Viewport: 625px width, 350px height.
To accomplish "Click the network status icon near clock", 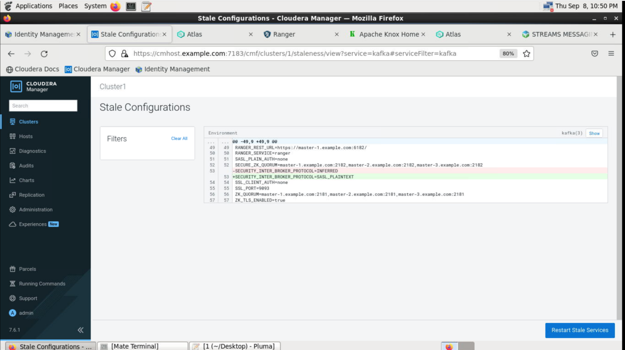I will (x=548, y=6).
